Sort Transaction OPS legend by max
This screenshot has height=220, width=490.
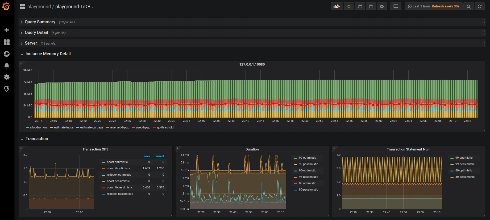tap(147, 156)
